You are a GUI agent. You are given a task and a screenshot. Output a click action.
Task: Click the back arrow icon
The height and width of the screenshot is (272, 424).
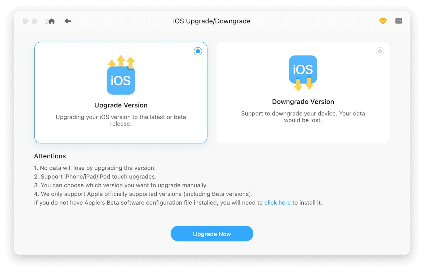68,21
